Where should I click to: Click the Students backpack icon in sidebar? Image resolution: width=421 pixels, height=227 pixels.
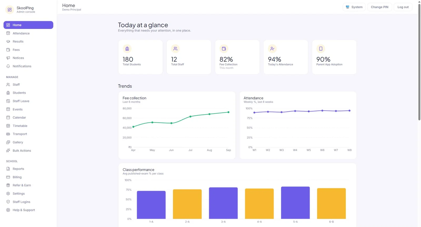[8, 93]
